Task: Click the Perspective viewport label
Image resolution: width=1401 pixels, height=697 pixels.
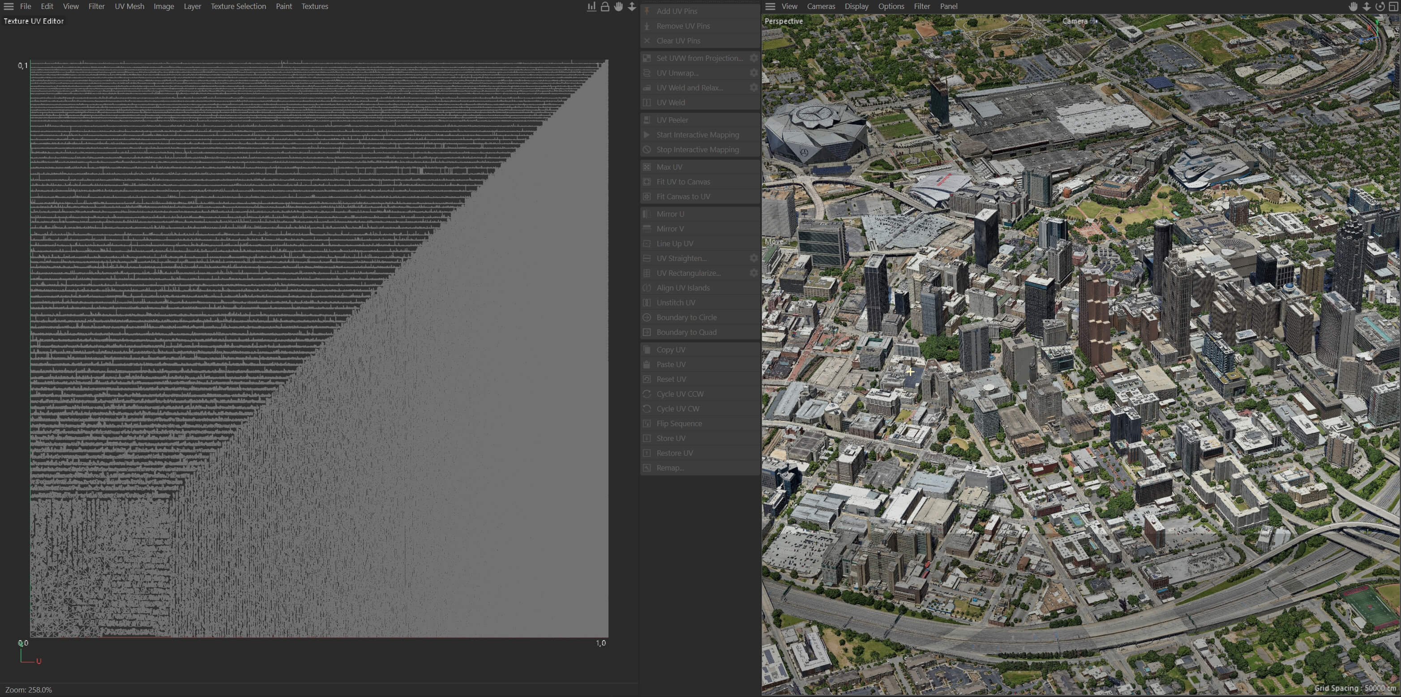Action: (x=783, y=21)
